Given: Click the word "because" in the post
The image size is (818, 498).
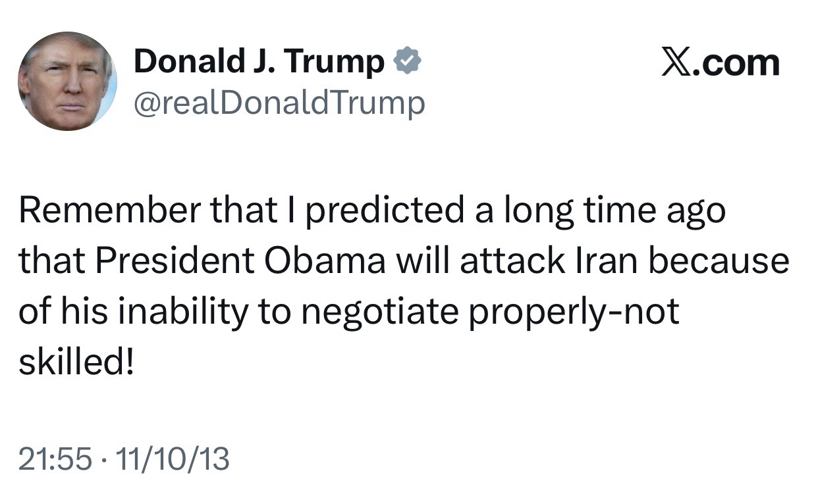Looking at the screenshot, I should pyautogui.click(x=719, y=261).
